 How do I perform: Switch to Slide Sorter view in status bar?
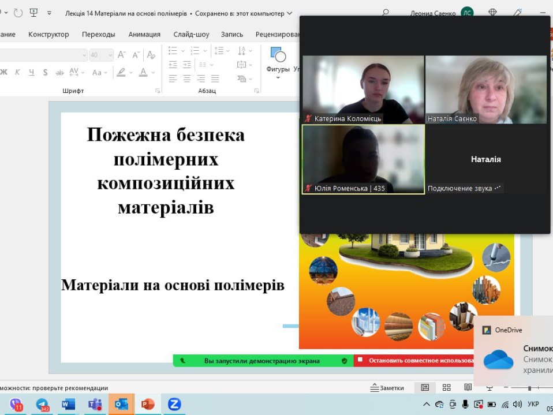tap(446, 388)
